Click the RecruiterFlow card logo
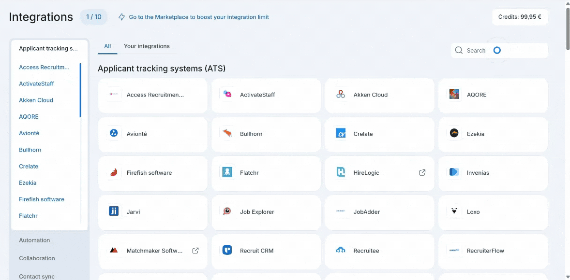The height and width of the screenshot is (280, 570). pyautogui.click(x=454, y=251)
